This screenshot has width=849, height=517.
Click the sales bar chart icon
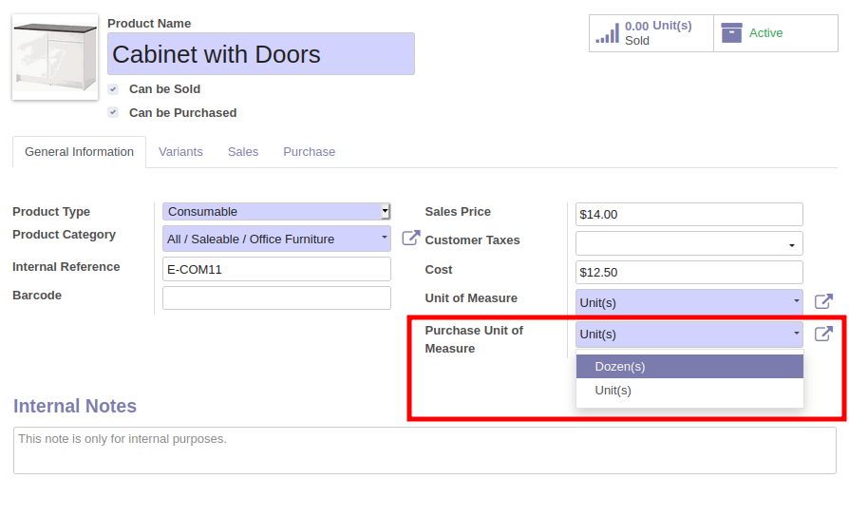click(608, 33)
